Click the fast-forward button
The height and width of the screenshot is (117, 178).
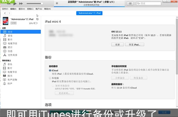tap(21, 4)
